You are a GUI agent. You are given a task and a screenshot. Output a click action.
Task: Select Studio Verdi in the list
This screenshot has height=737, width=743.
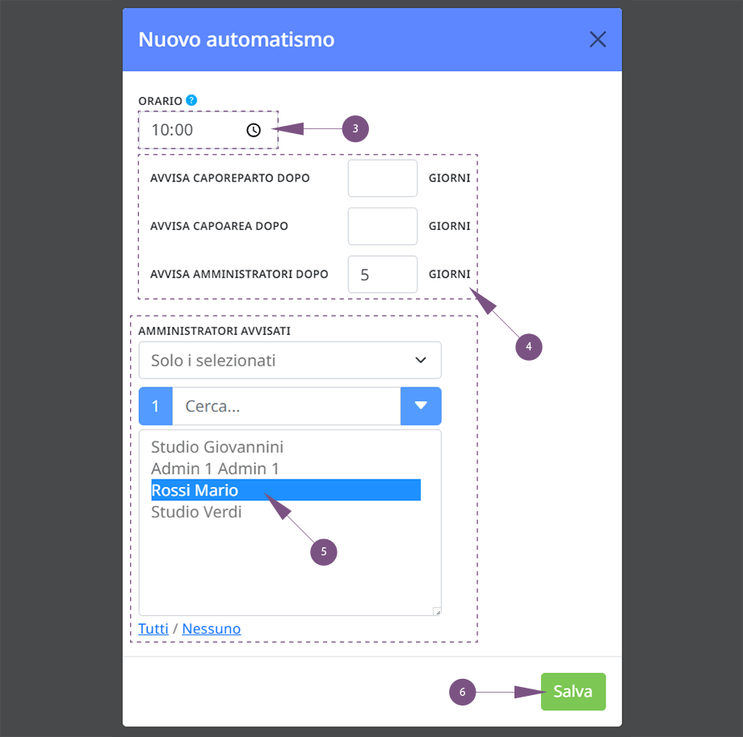point(286,512)
